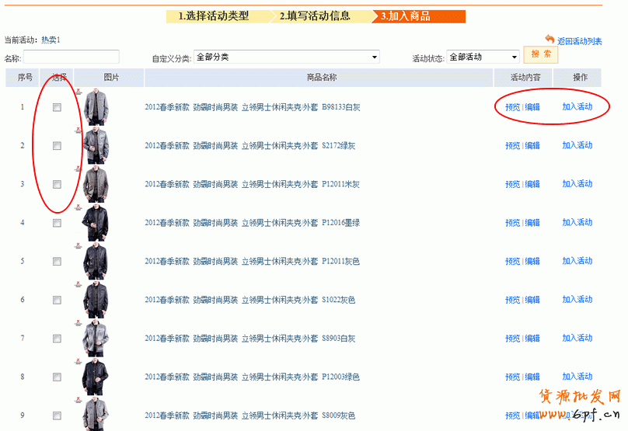Edit the P12016墨绿 jacket
This screenshot has height=431, width=628.
pos(532,223)
